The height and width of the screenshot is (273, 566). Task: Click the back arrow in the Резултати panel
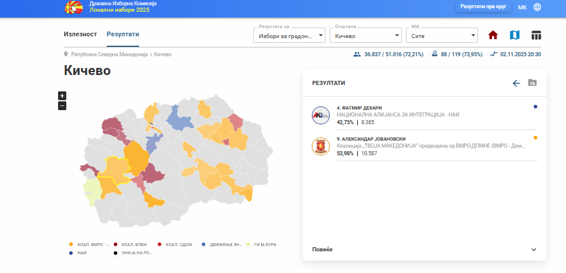pos(516,83)
